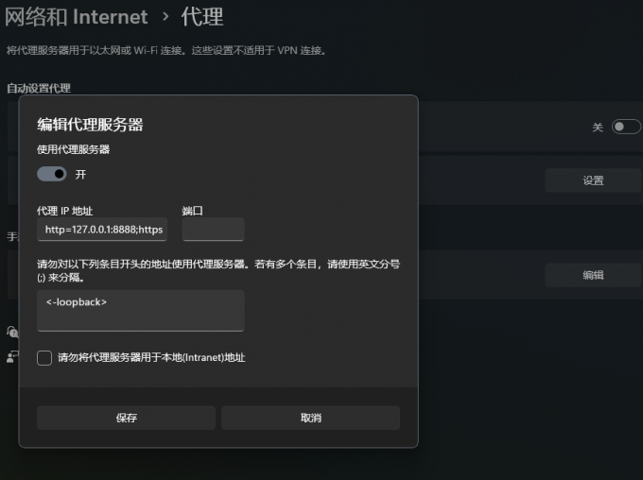
Task: Click the 设置 button in background page
Action: pyautogui.click(x=593, y=180)
